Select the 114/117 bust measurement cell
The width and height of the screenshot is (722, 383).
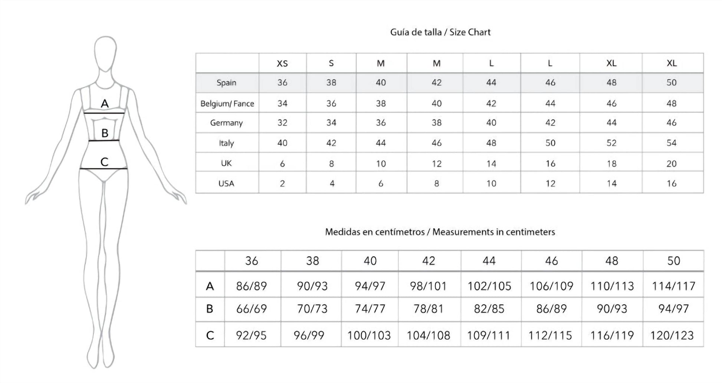(673, 286)
